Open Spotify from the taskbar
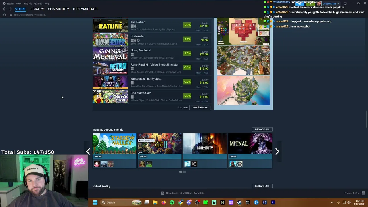The width and height of the screenshot is (368, 207). [x=172, y=202]
